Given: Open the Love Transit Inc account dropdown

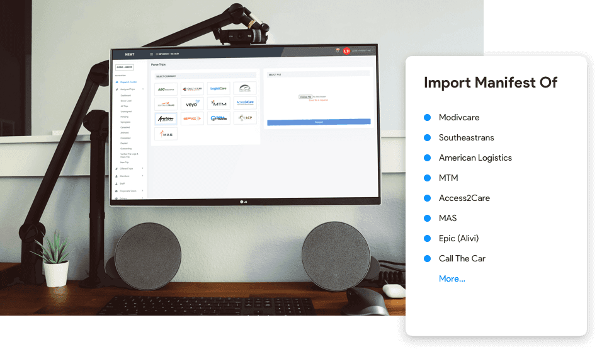Looking at the screenshot, I should (363, 50).
